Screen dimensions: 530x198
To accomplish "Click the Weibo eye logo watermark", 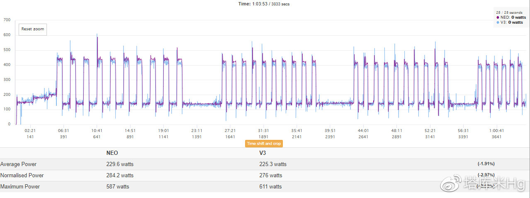I will (x=450, y=182).
